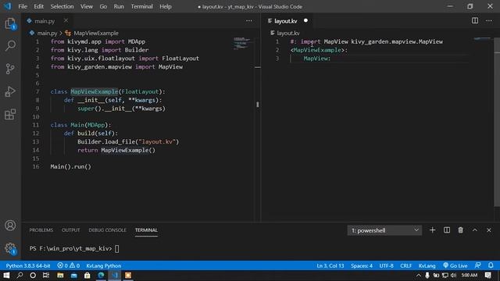Open Microsoft Edge from the taskbar
Image resolution: width=500 pixels, height=281 pixels.
(101, 276)
